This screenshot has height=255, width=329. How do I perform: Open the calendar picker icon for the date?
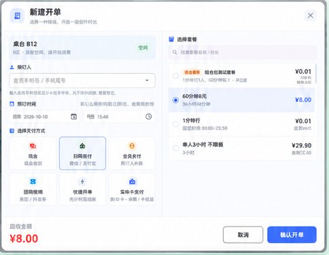(x=73, y=117)
